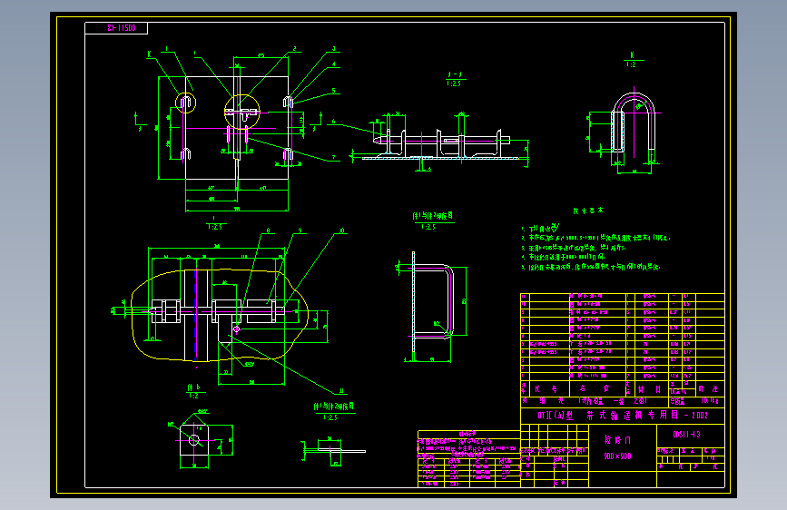Screen dimensions: 787x510
Task: Select the 1:2.5 scale label under A-A
Action: tap(454, 83)
